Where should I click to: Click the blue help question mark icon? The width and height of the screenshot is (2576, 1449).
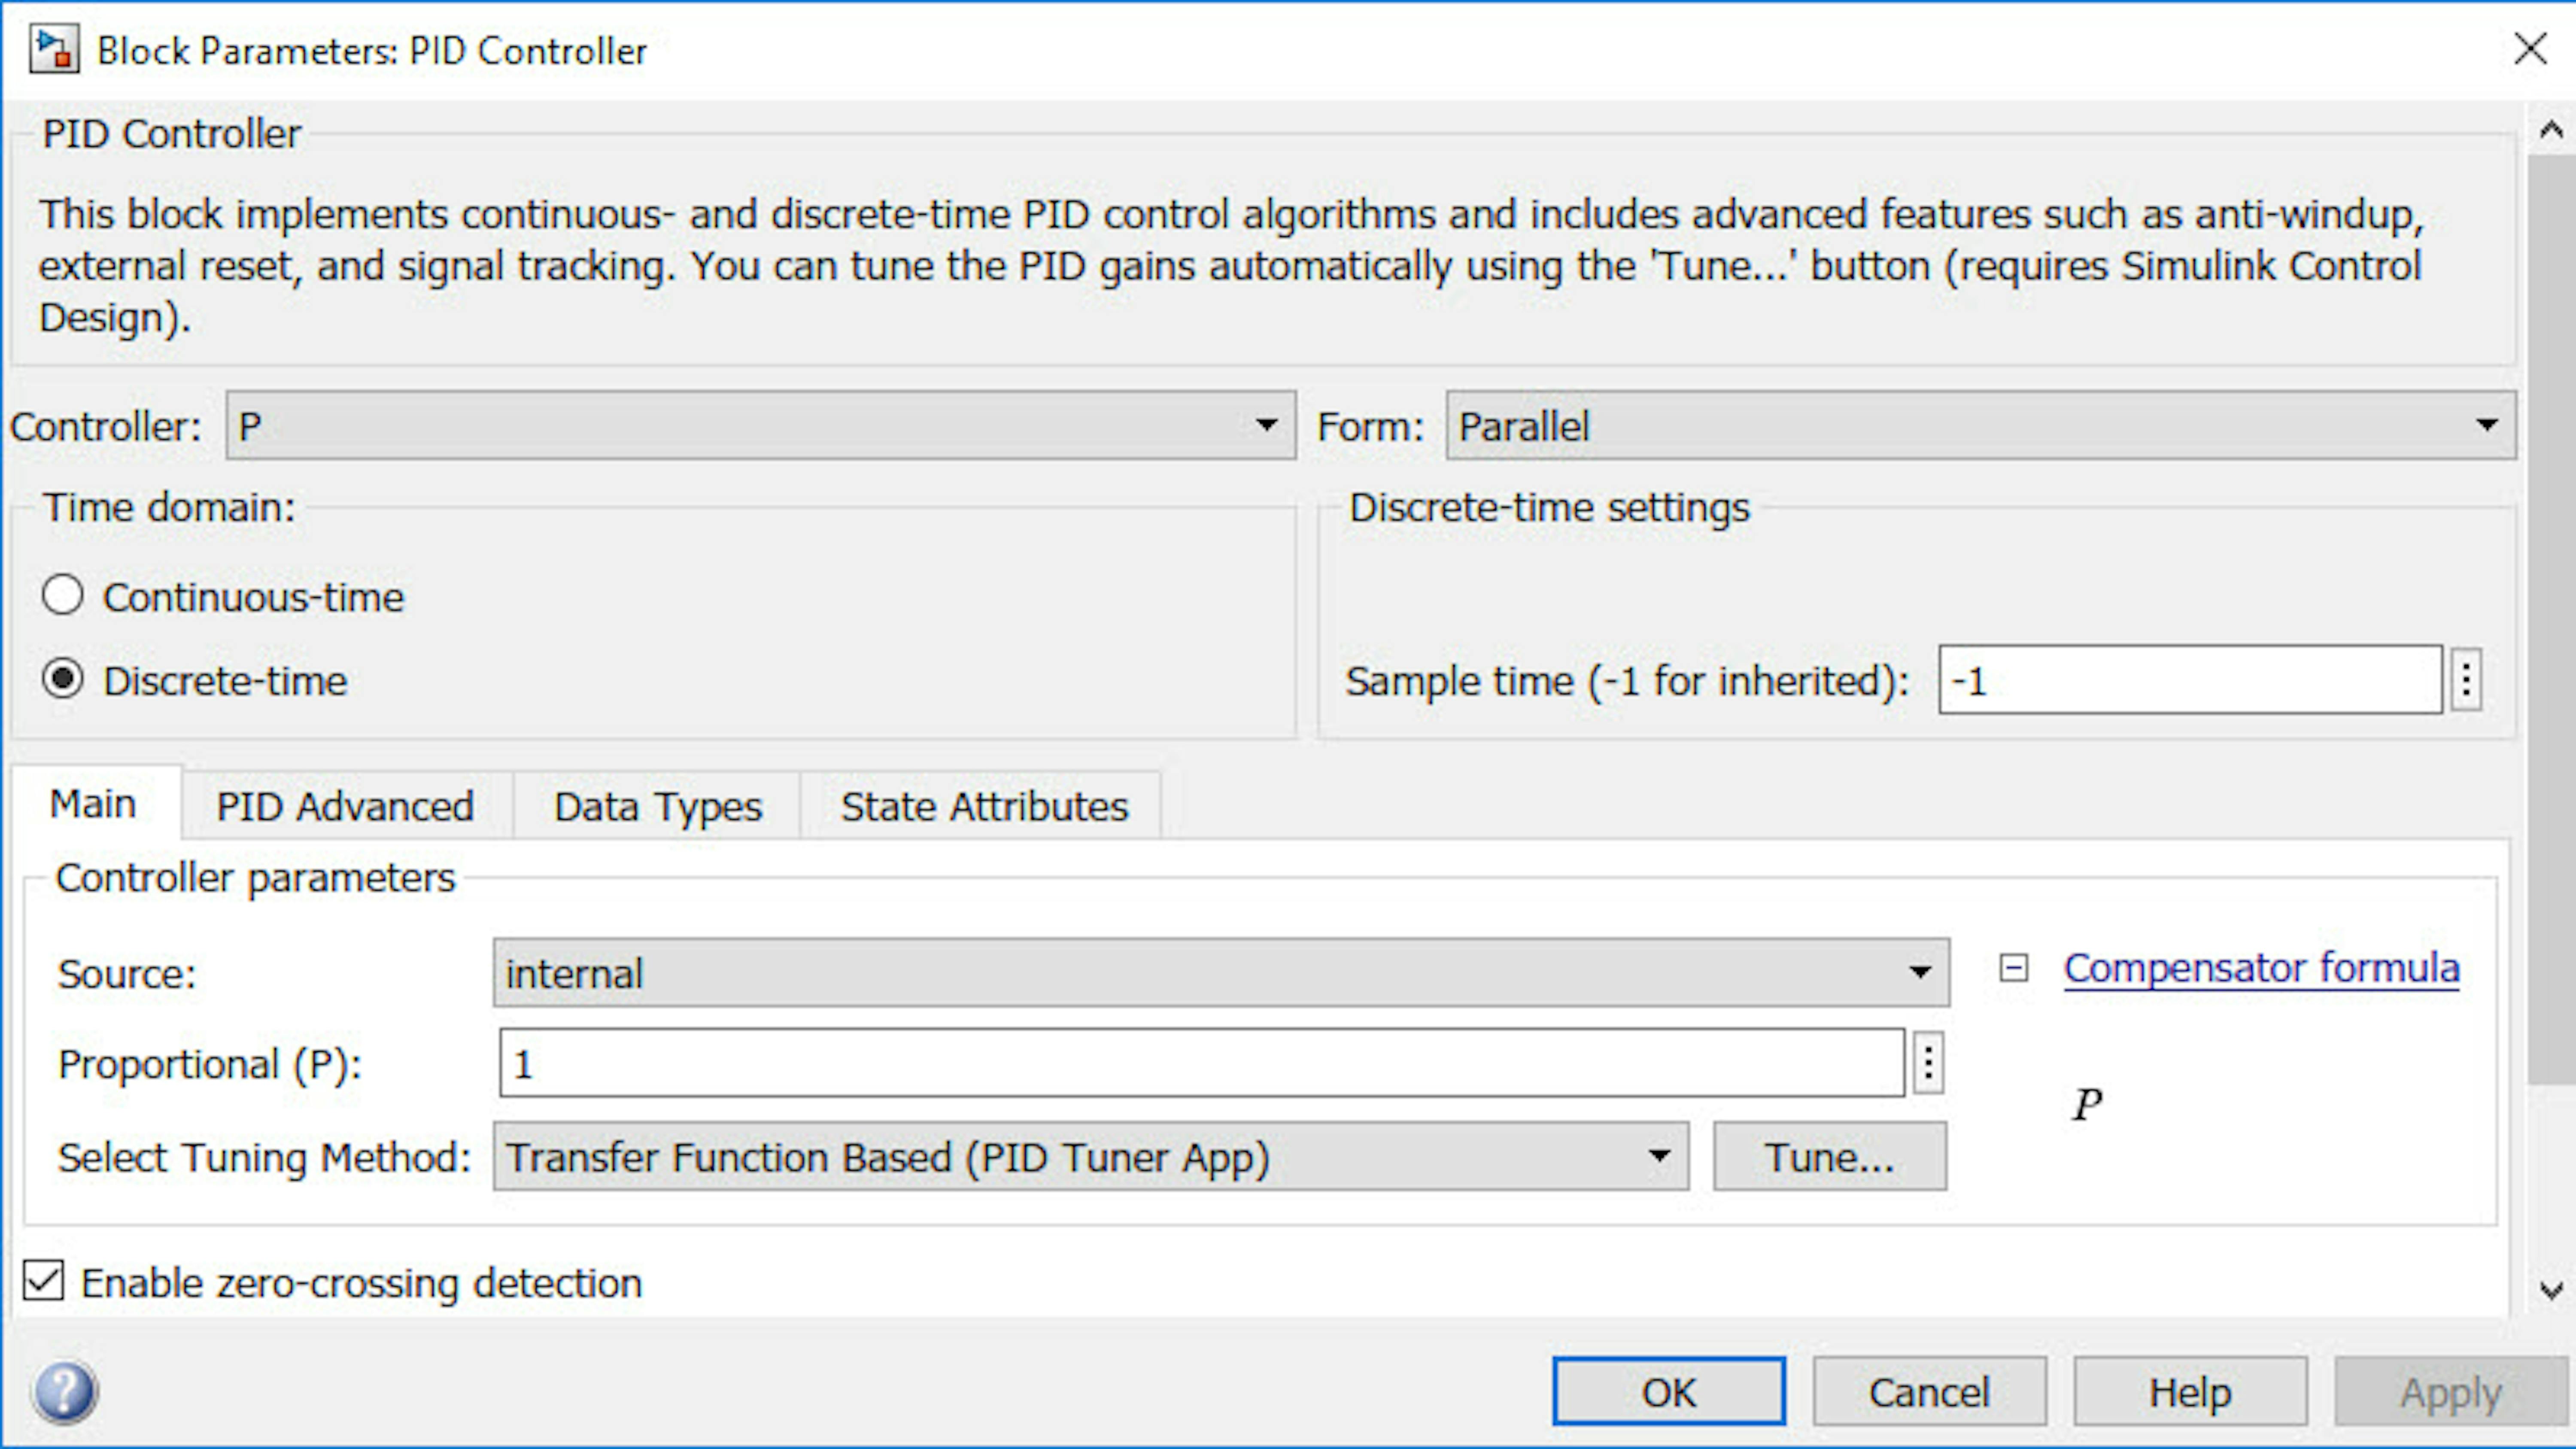tap(65, 1391)
